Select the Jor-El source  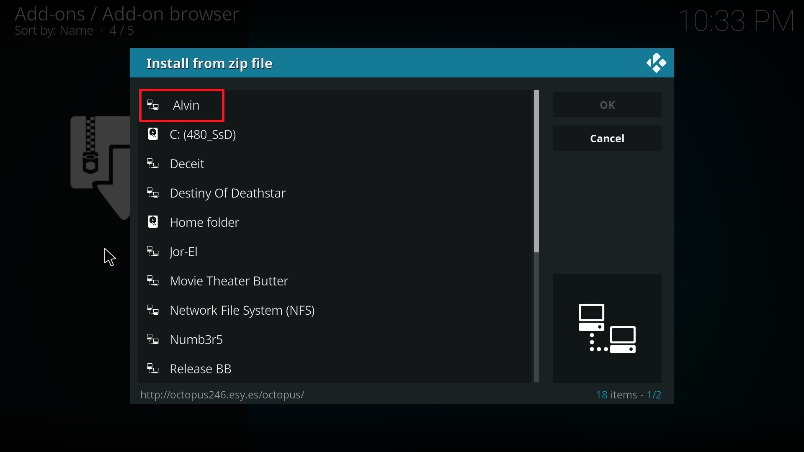[x=335, y=252]
